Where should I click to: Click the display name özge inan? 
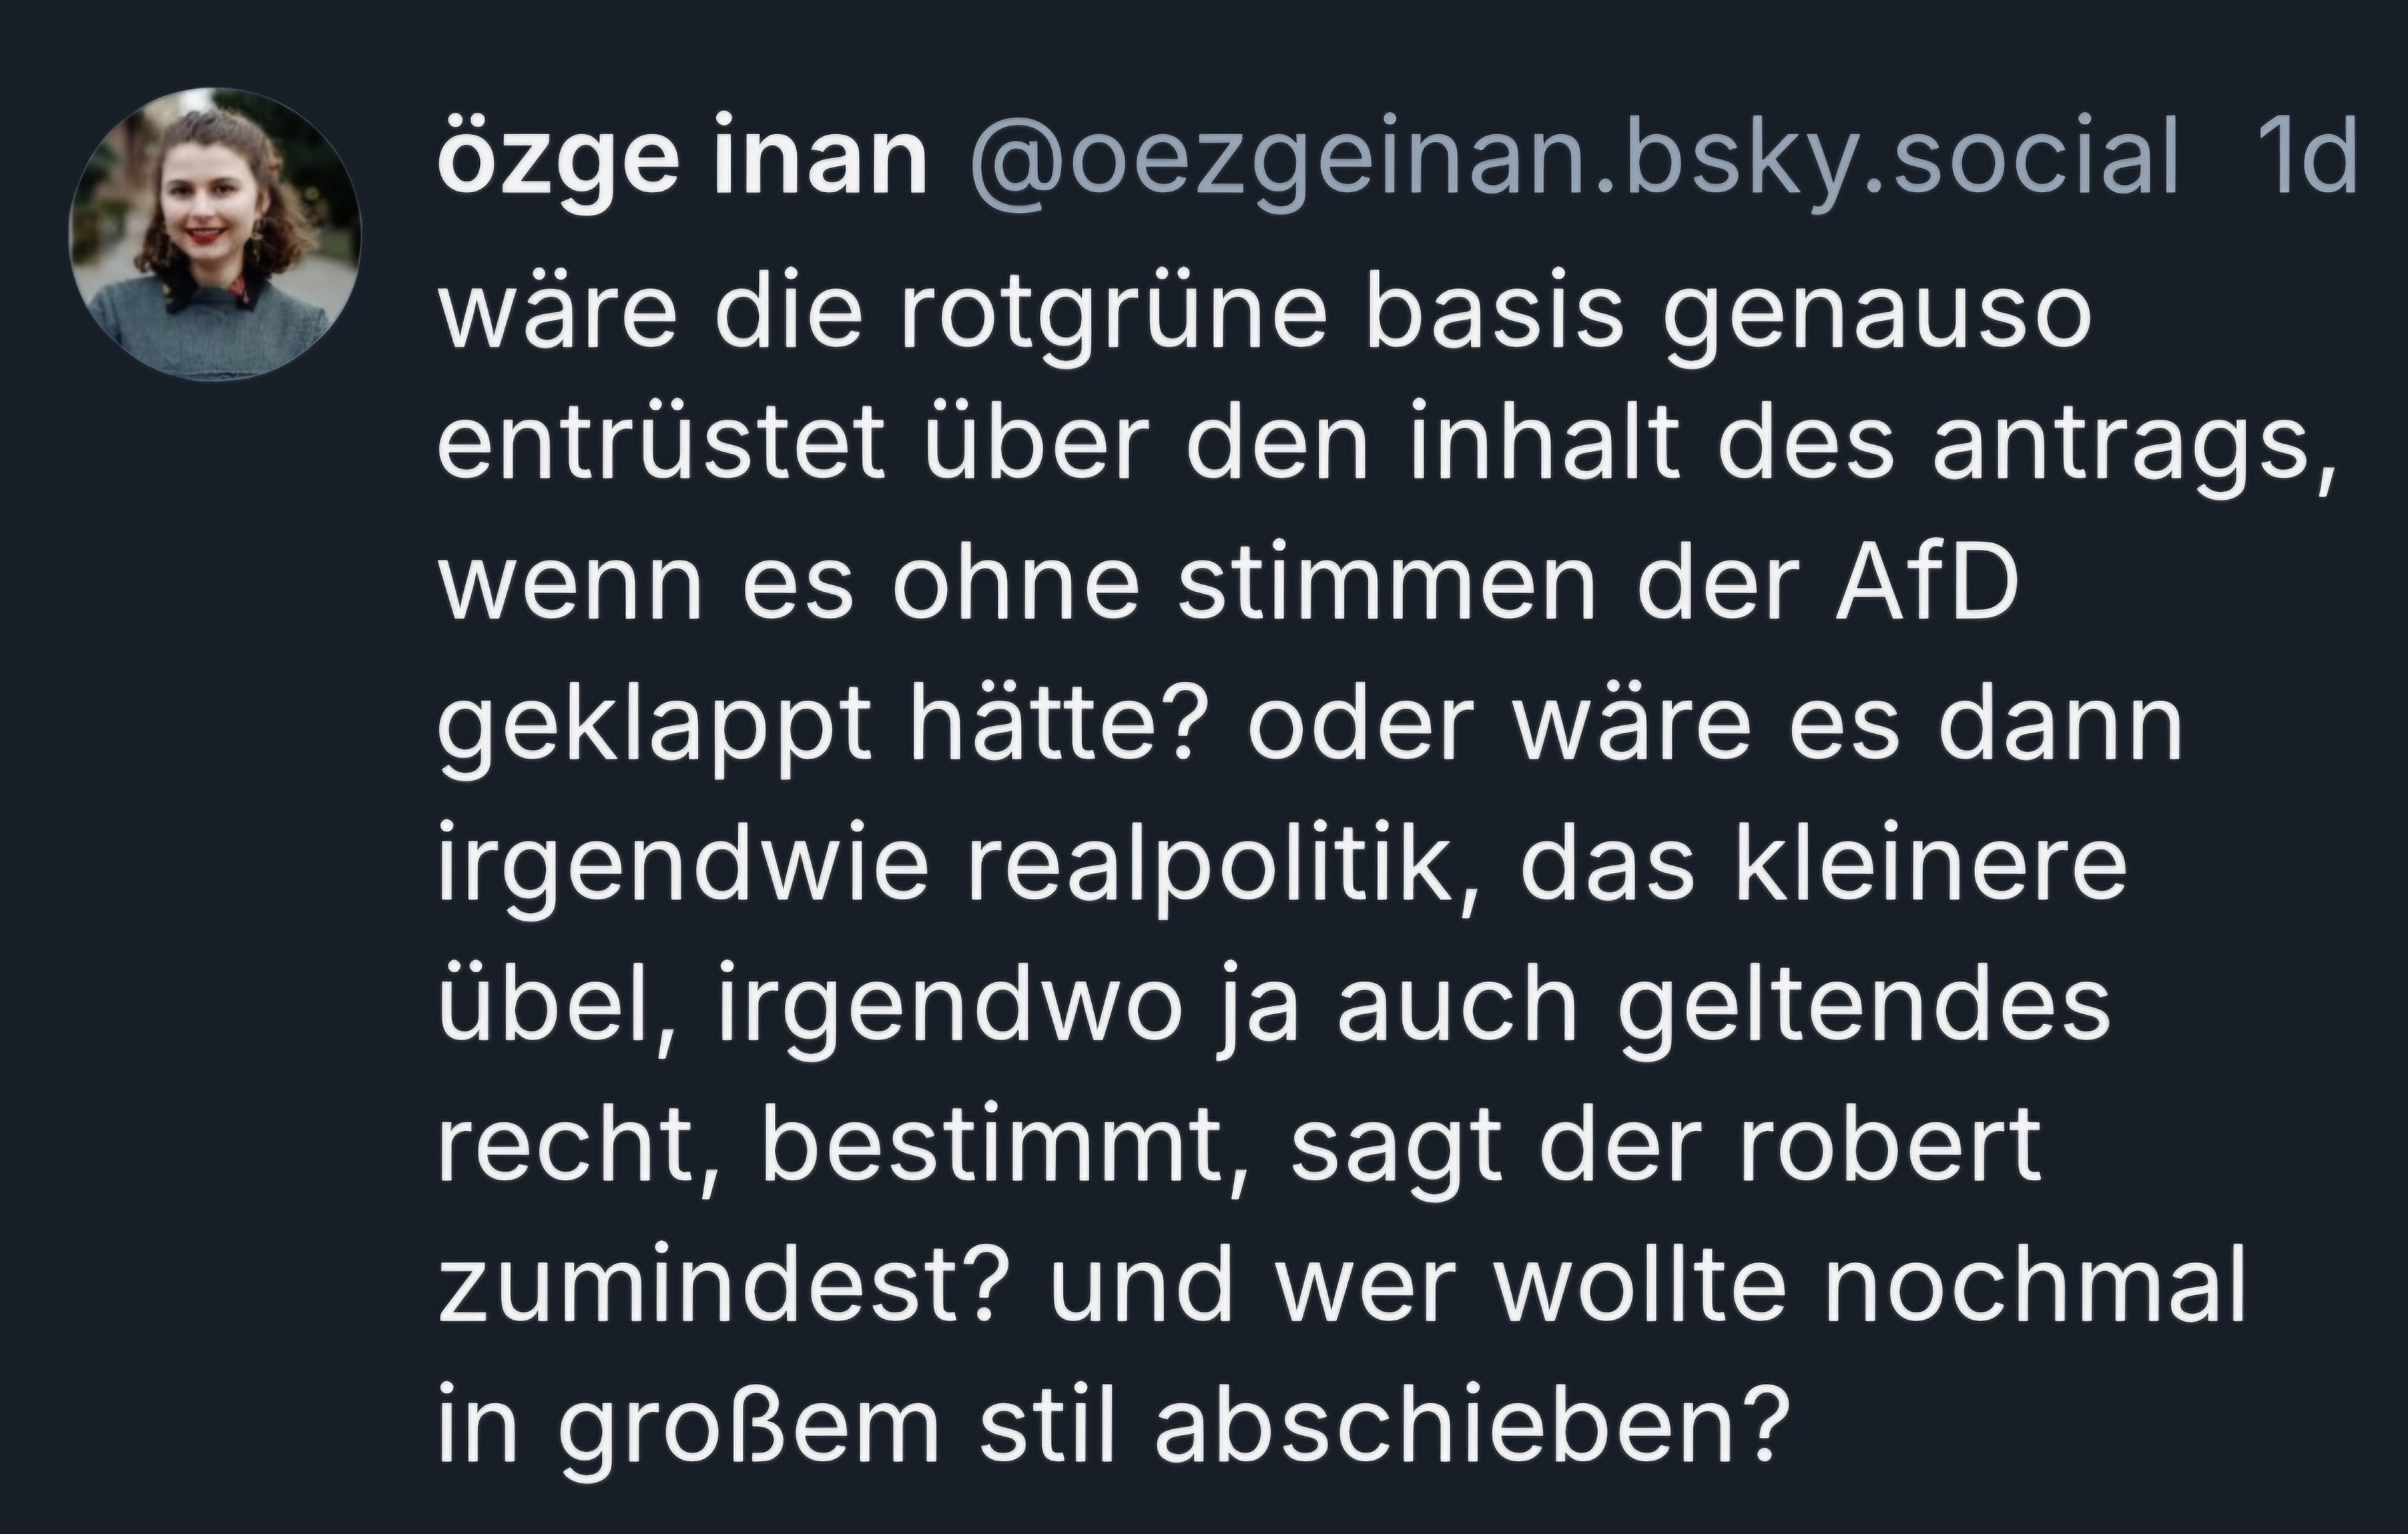tap(683, 163)
